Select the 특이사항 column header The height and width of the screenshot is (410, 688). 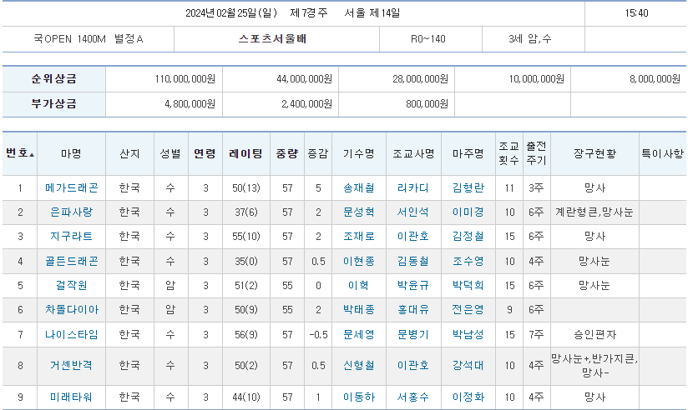[x=663, y=153]
